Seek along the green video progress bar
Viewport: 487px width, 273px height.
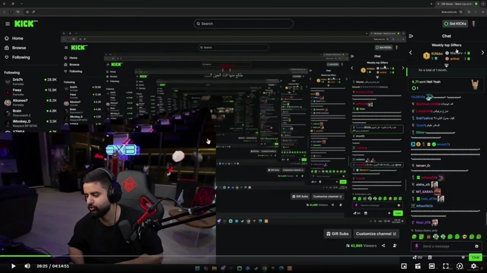coord(243,256)
